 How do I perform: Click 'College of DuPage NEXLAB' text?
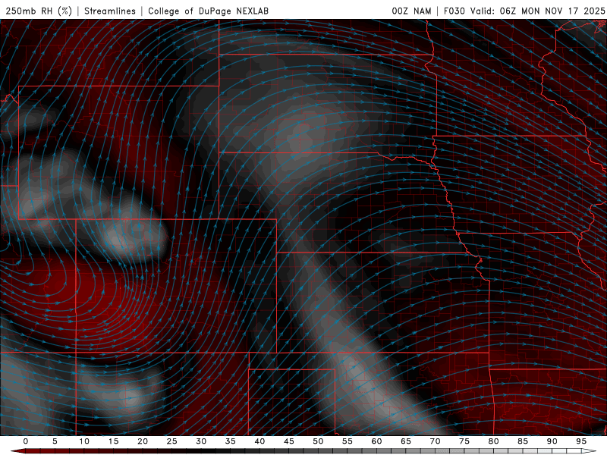[x=208, y=11]
